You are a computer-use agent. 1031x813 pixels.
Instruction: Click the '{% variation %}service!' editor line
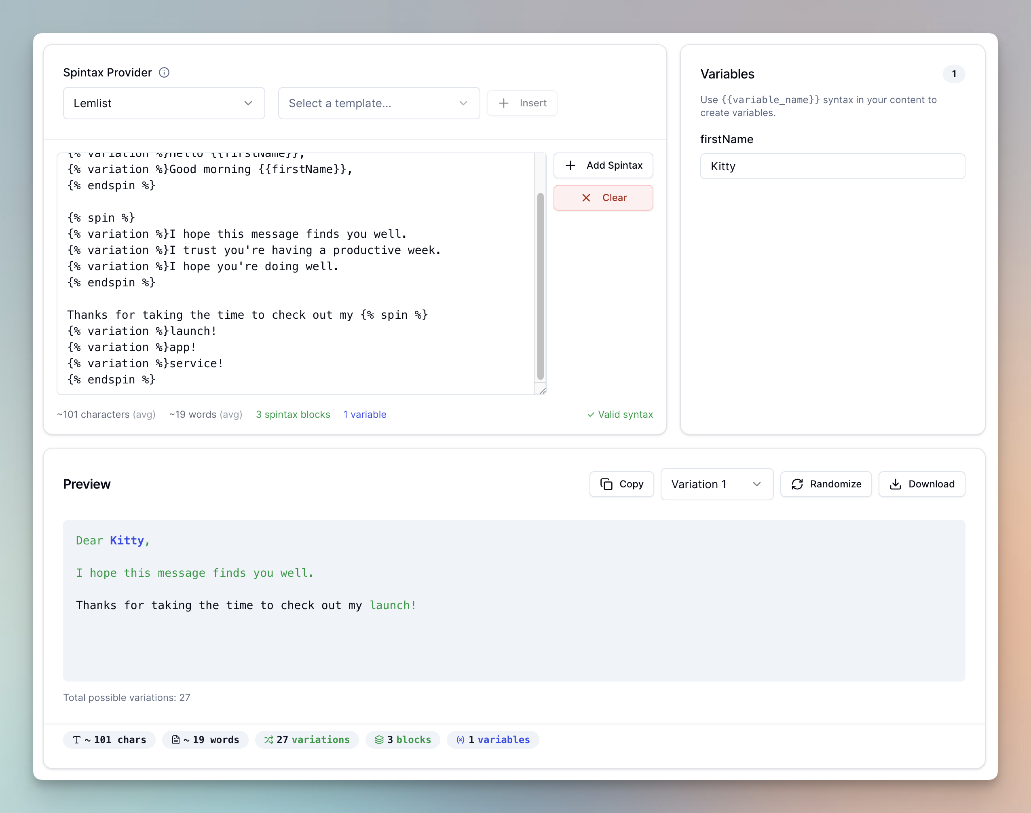(145, 364)
